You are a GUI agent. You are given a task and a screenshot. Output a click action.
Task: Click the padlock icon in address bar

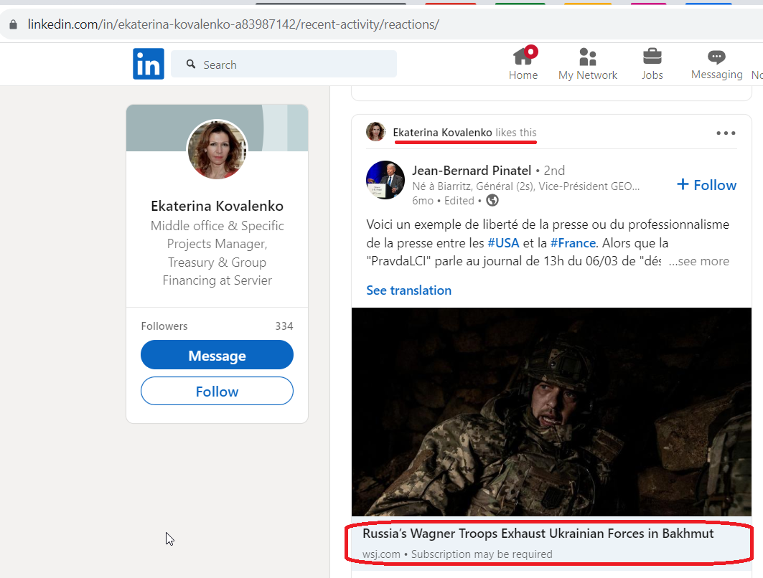14,24
